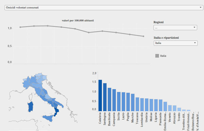This screenshot has width=204, height=131.
Task: Select the Sicilia bar
Action: (119, 102)
